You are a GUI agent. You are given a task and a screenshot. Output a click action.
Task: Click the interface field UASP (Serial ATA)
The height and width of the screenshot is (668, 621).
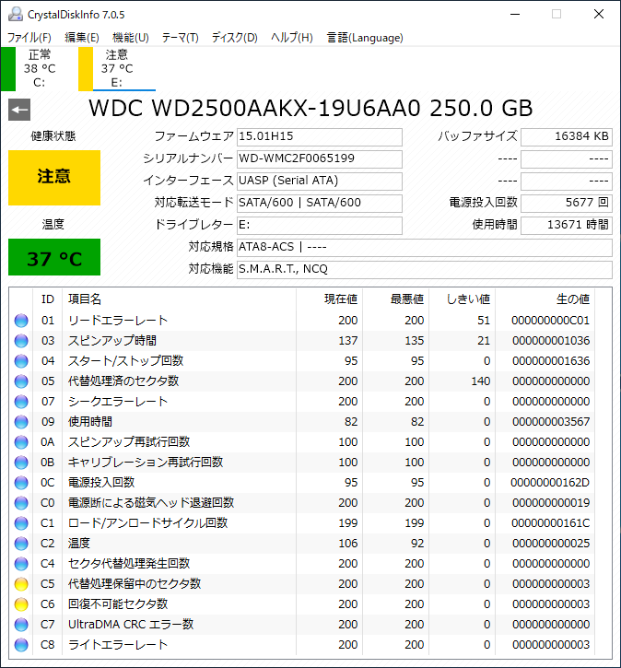320,182
